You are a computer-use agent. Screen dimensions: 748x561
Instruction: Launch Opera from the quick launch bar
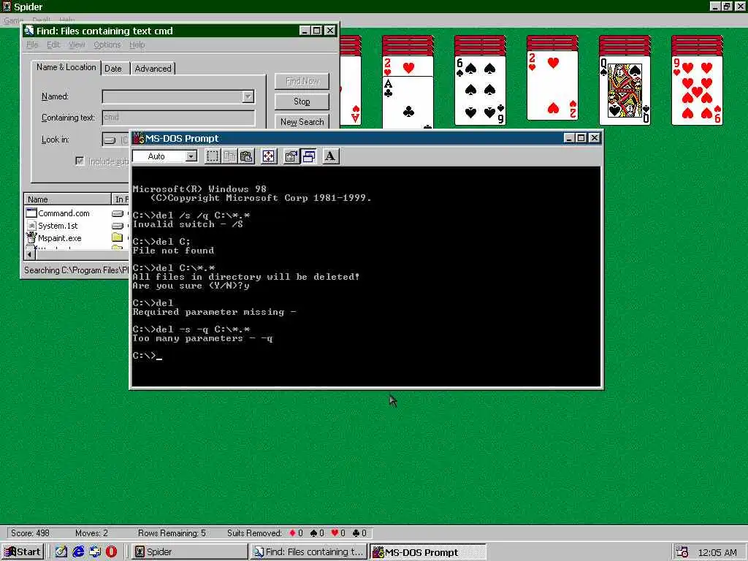pos(111,552)
